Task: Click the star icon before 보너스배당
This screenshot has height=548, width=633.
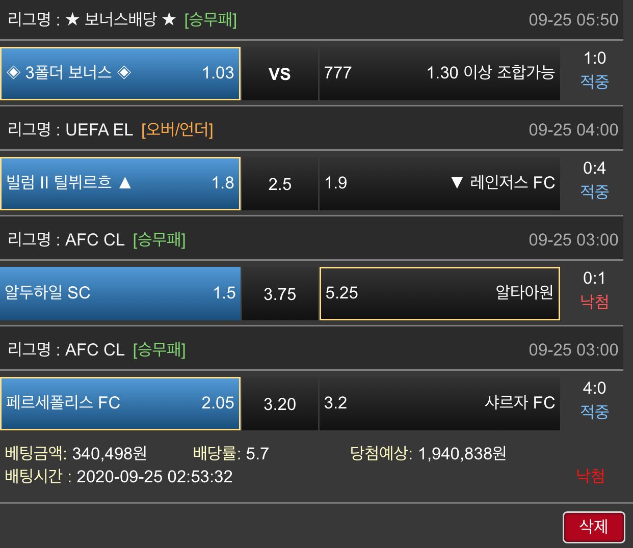Action: tap(72, 20)
